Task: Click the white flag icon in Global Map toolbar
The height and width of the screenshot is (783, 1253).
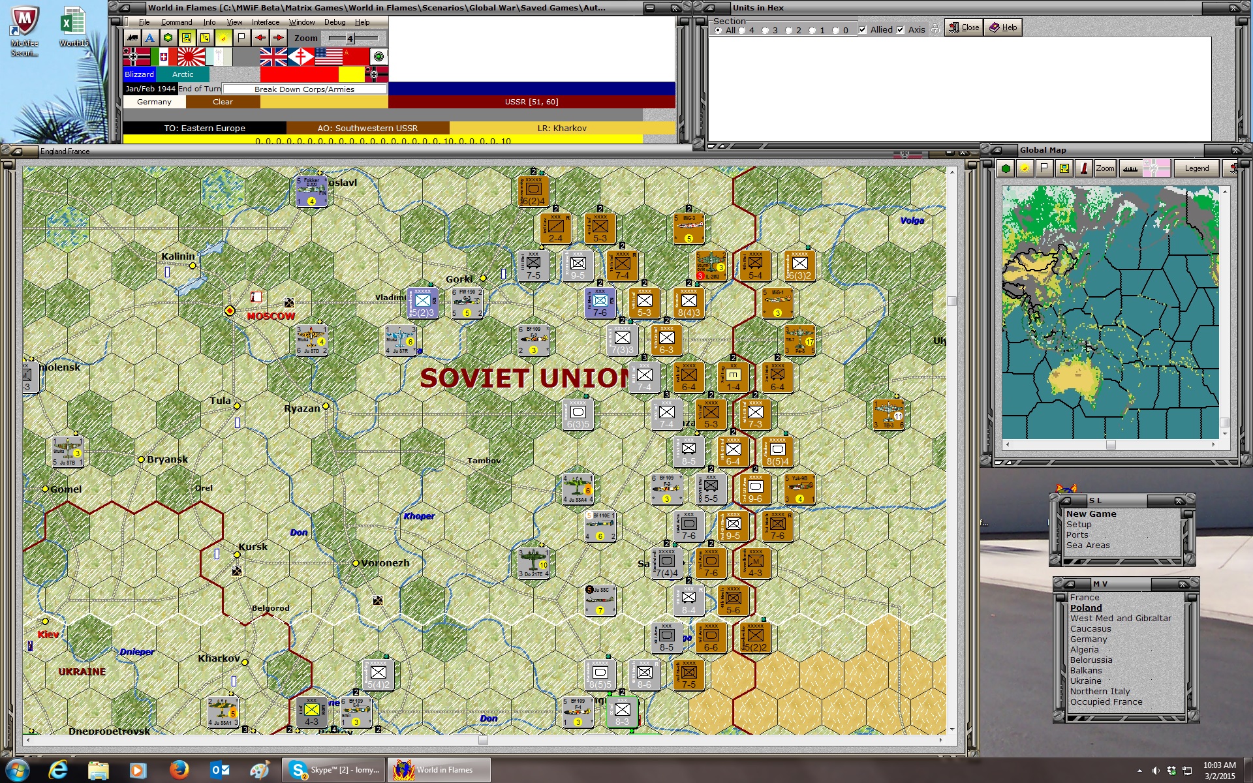Action: click(x=1045, y=168)
